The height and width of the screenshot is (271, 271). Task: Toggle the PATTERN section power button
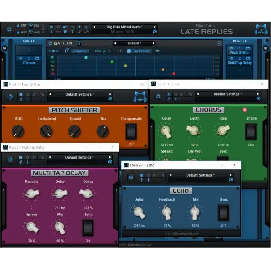[50, 43]
